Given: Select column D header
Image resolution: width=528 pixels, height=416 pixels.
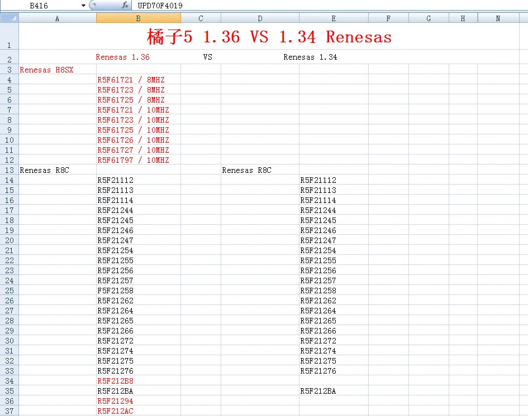Looking at the screenshot, I should pos(260,18).
